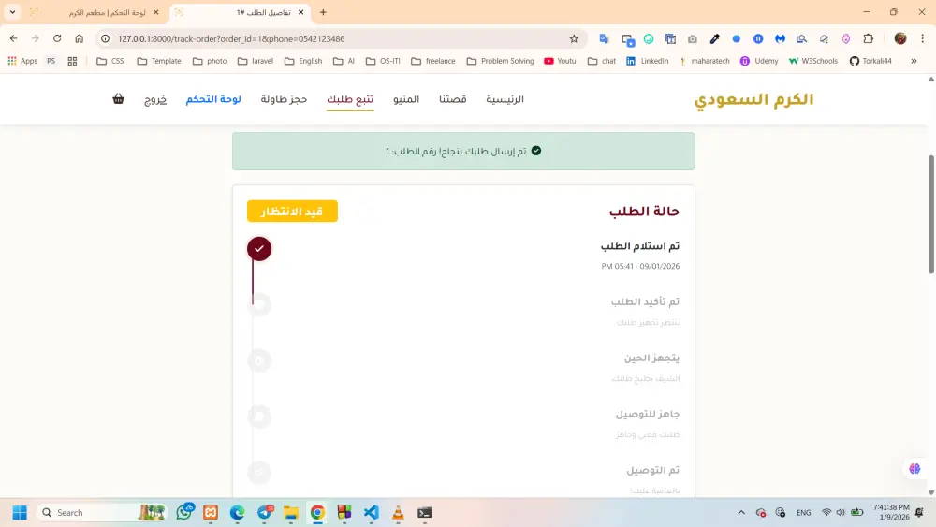This screenshot has height=527, width=936.
Task: Open the Windows Start menu
Action: click(x=20, y=513)
